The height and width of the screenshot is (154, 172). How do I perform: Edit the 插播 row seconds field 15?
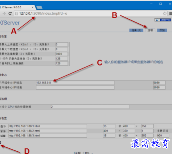pos(109,136)
